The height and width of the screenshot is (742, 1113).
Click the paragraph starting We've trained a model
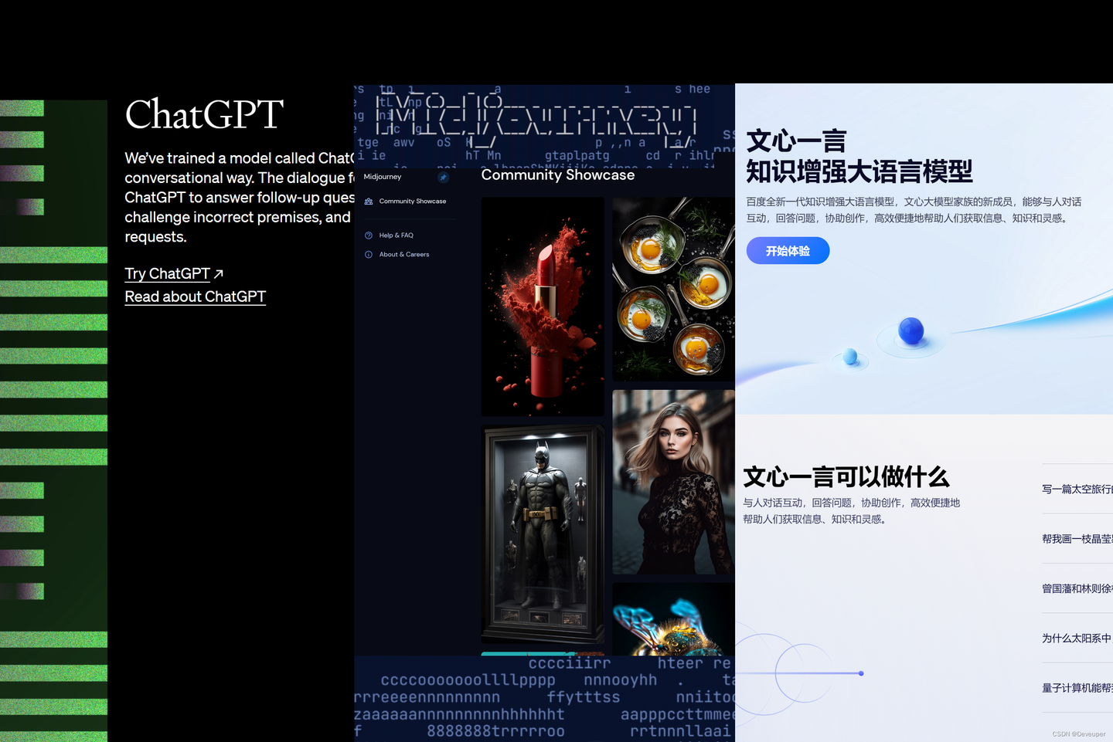pos(240,198)
